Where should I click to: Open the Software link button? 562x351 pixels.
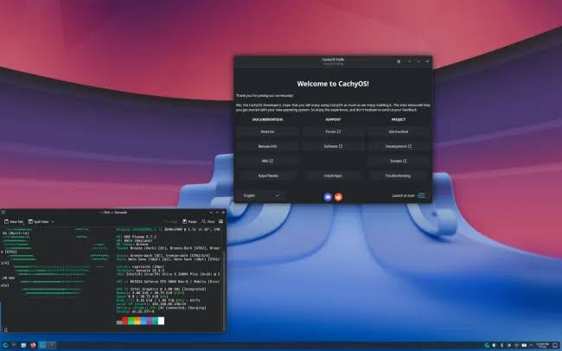coord(333,146)
